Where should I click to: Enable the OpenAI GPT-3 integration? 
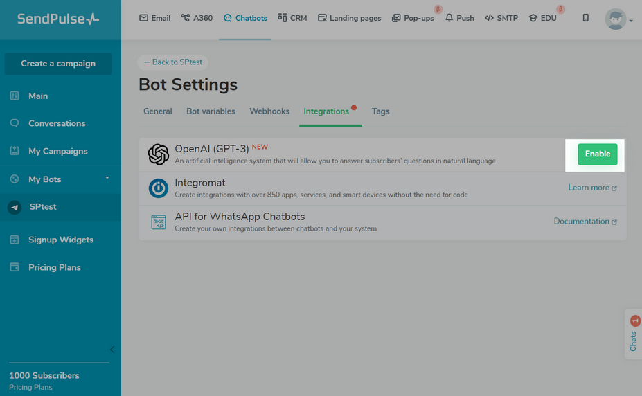(598, 154)
